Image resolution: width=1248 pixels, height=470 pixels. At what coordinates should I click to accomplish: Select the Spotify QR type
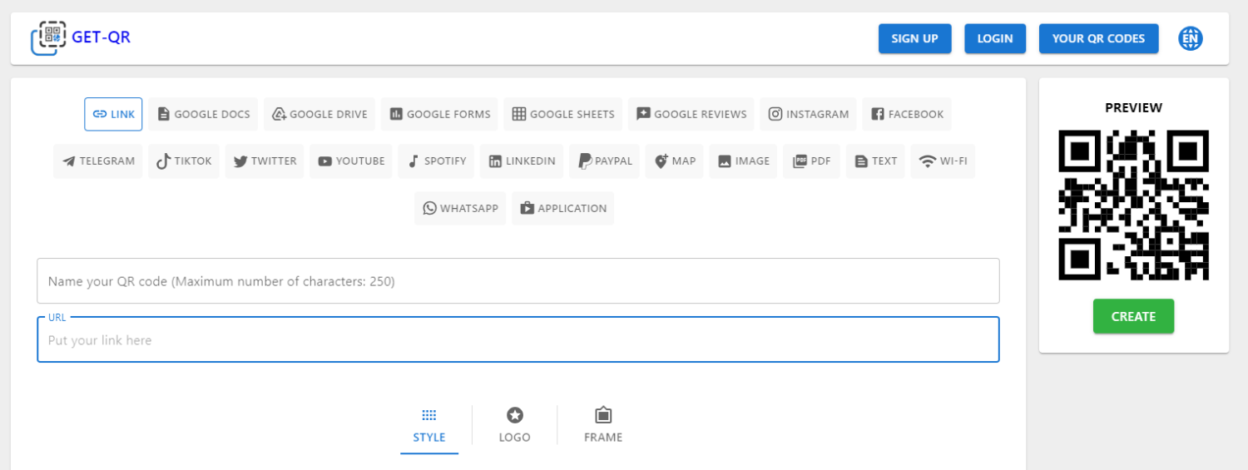pyautogui.click(x=436, y=161)
